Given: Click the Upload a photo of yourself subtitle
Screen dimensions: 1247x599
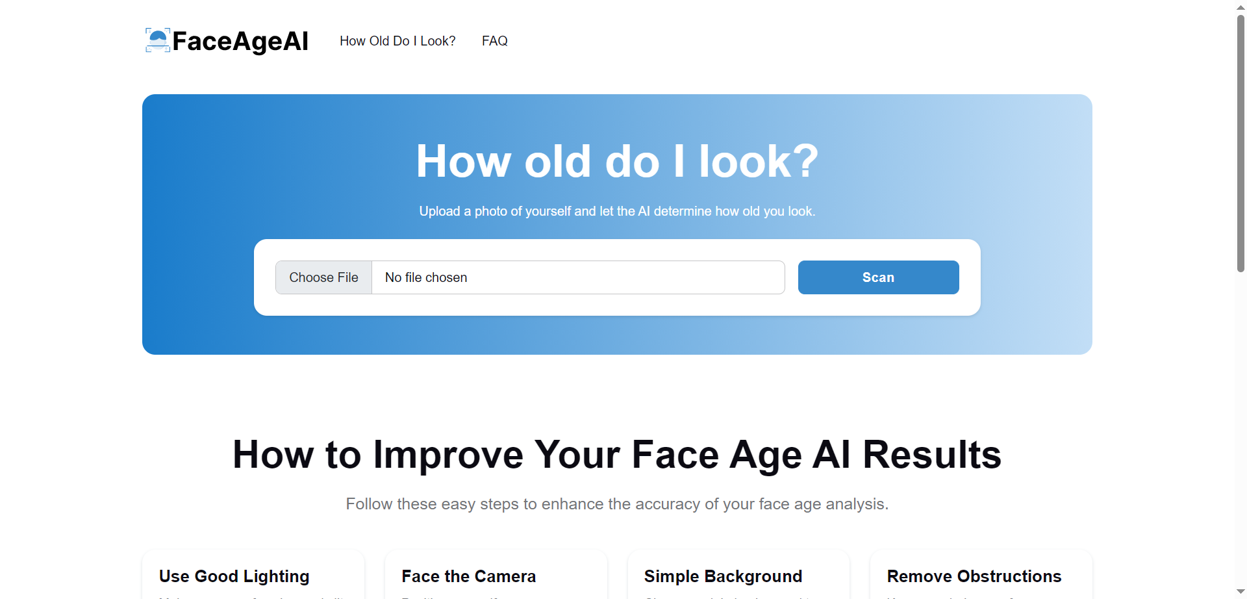Looking at the screenshot, I should (x=617, y=211).
